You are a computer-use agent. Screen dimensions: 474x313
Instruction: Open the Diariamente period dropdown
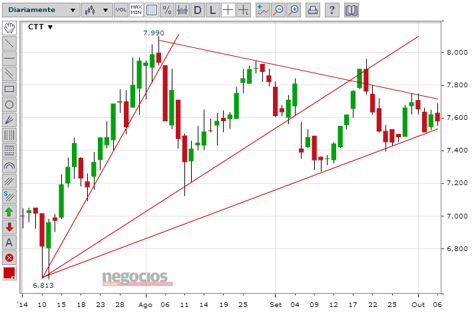pos(41,10)
